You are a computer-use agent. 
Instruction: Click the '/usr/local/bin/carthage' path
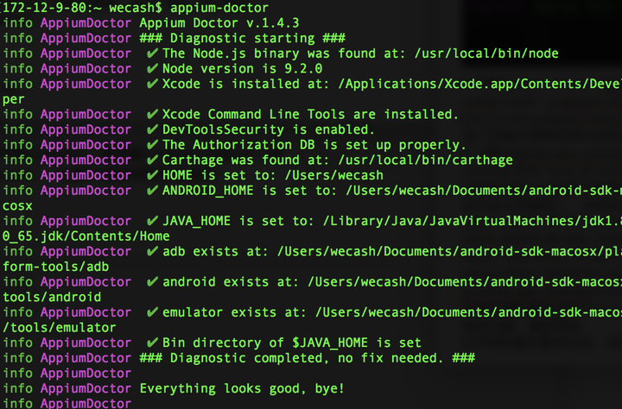[425, 160]
